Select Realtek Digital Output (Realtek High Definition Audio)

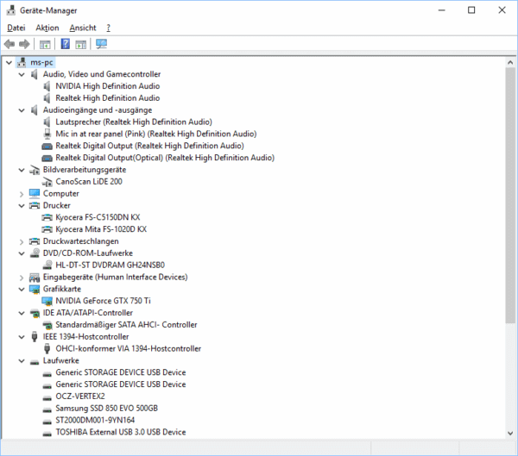[x=149, y=146]
